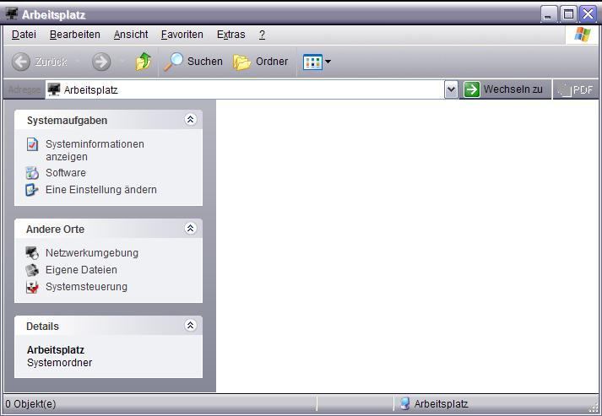The width and height of the screenshot is (602, 416).
Task: Click the Ordner button label
Action: click(x=272, y=62)
